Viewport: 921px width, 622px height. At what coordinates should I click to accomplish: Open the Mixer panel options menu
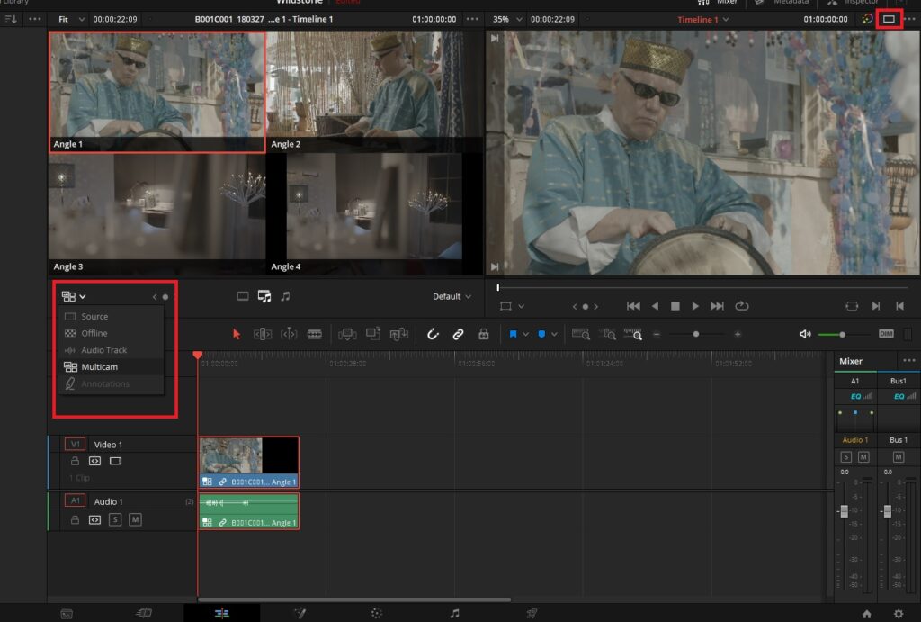[x=908, y=360]
